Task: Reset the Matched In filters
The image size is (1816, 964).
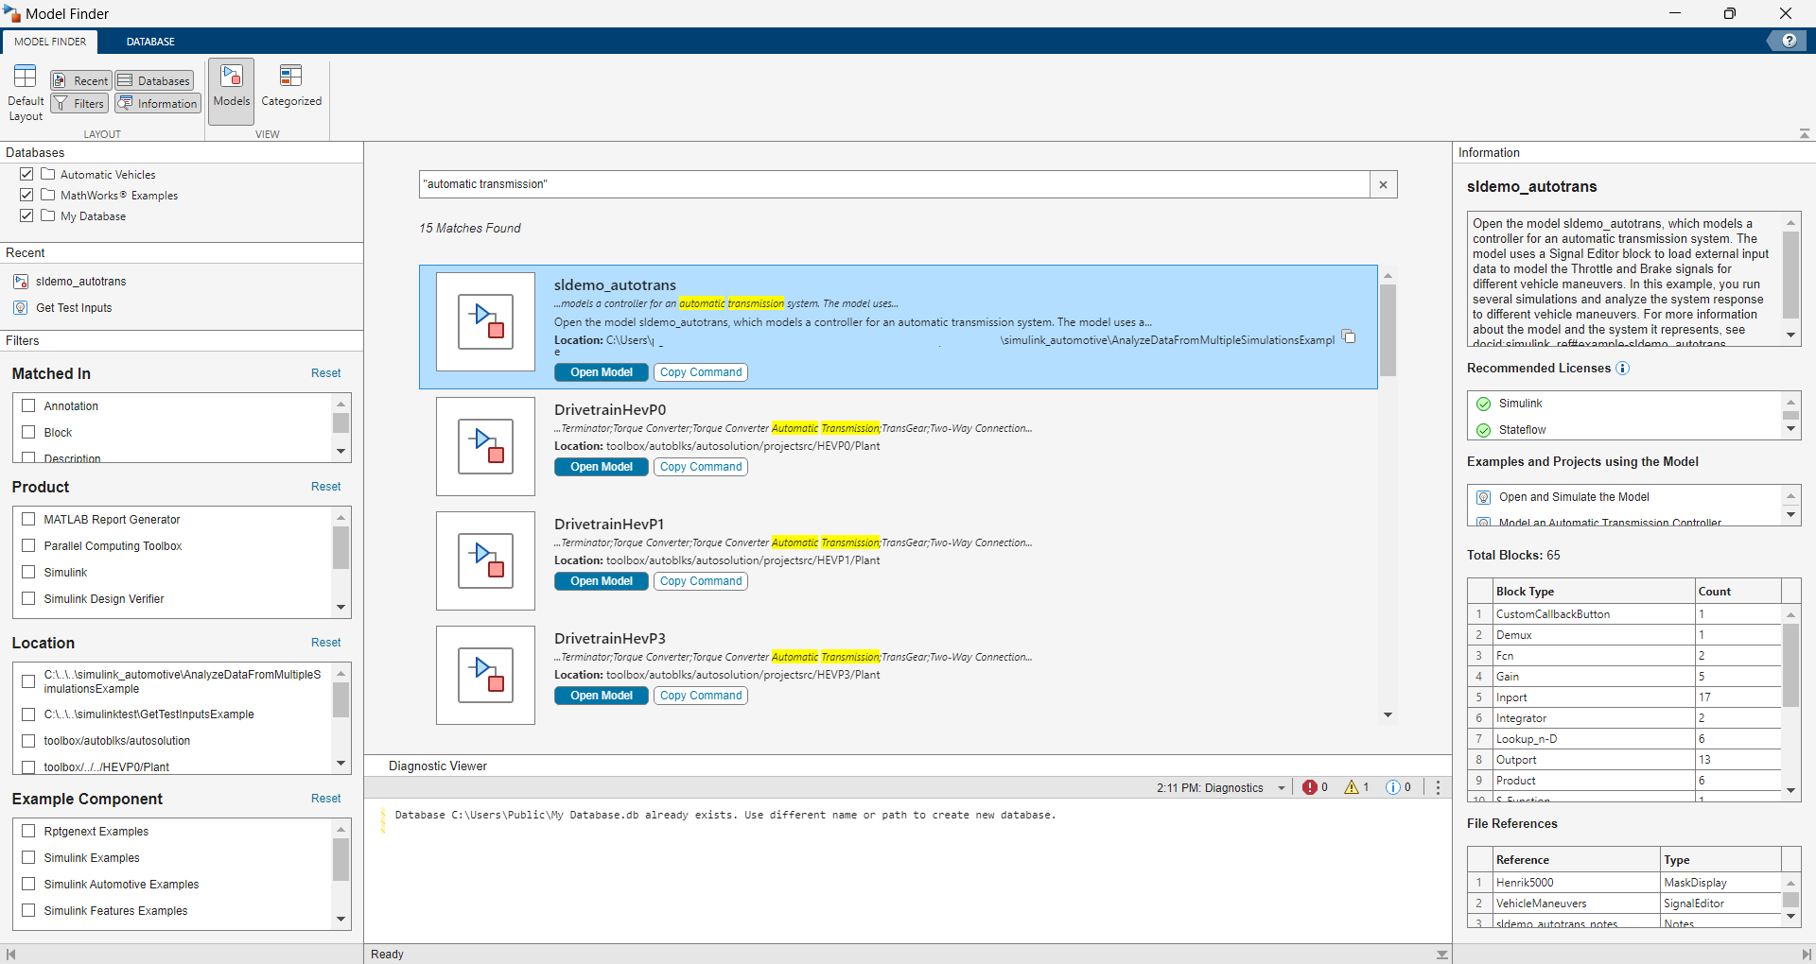Action: click(325, 373)
